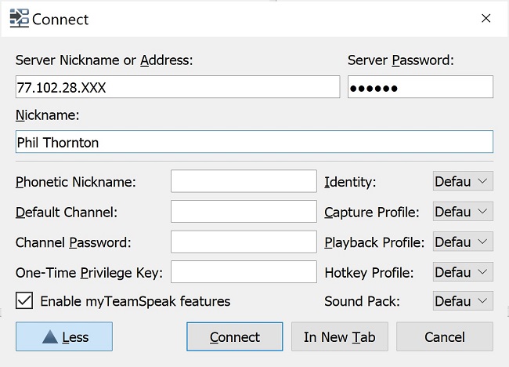Open the Identity dropdown
The height and width of the screenshot is (367, 509).
click(x=463, y=182)
